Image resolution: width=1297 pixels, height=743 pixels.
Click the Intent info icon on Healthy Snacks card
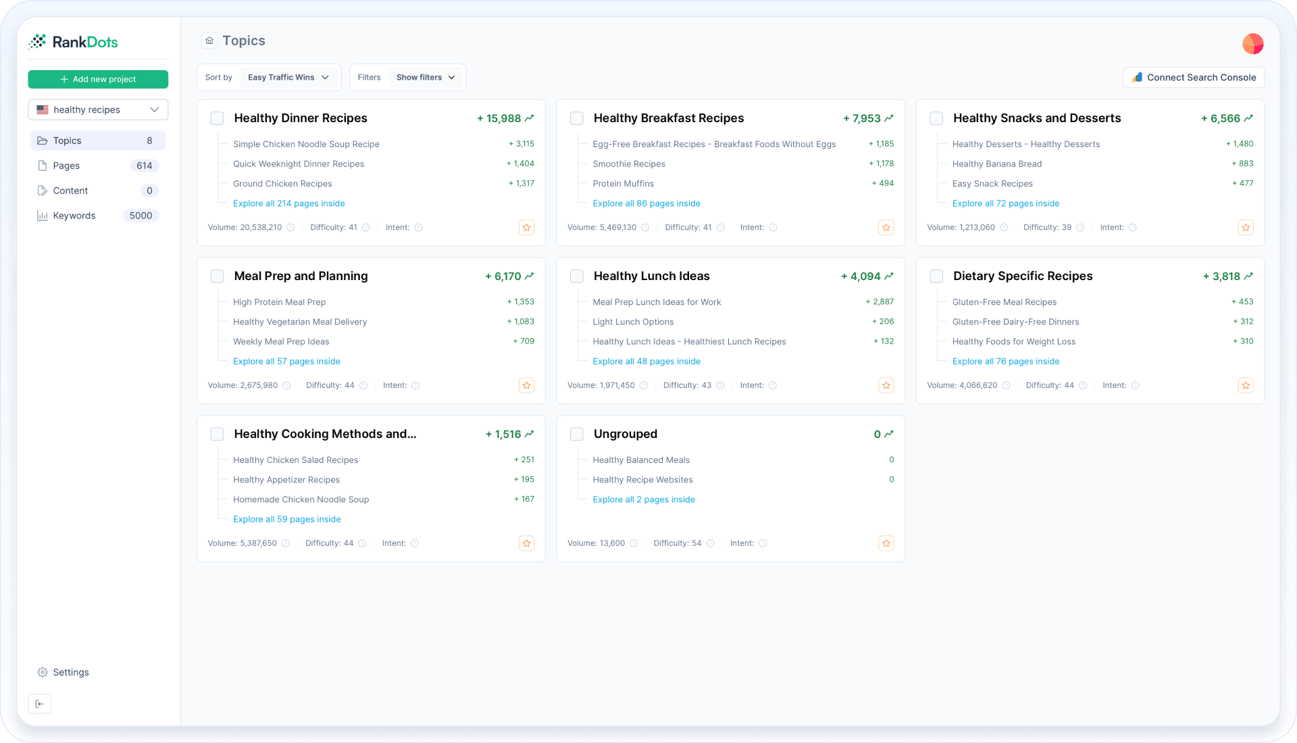1133,227
